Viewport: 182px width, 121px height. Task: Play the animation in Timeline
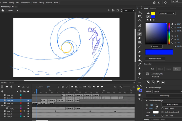tap(98, 87)
